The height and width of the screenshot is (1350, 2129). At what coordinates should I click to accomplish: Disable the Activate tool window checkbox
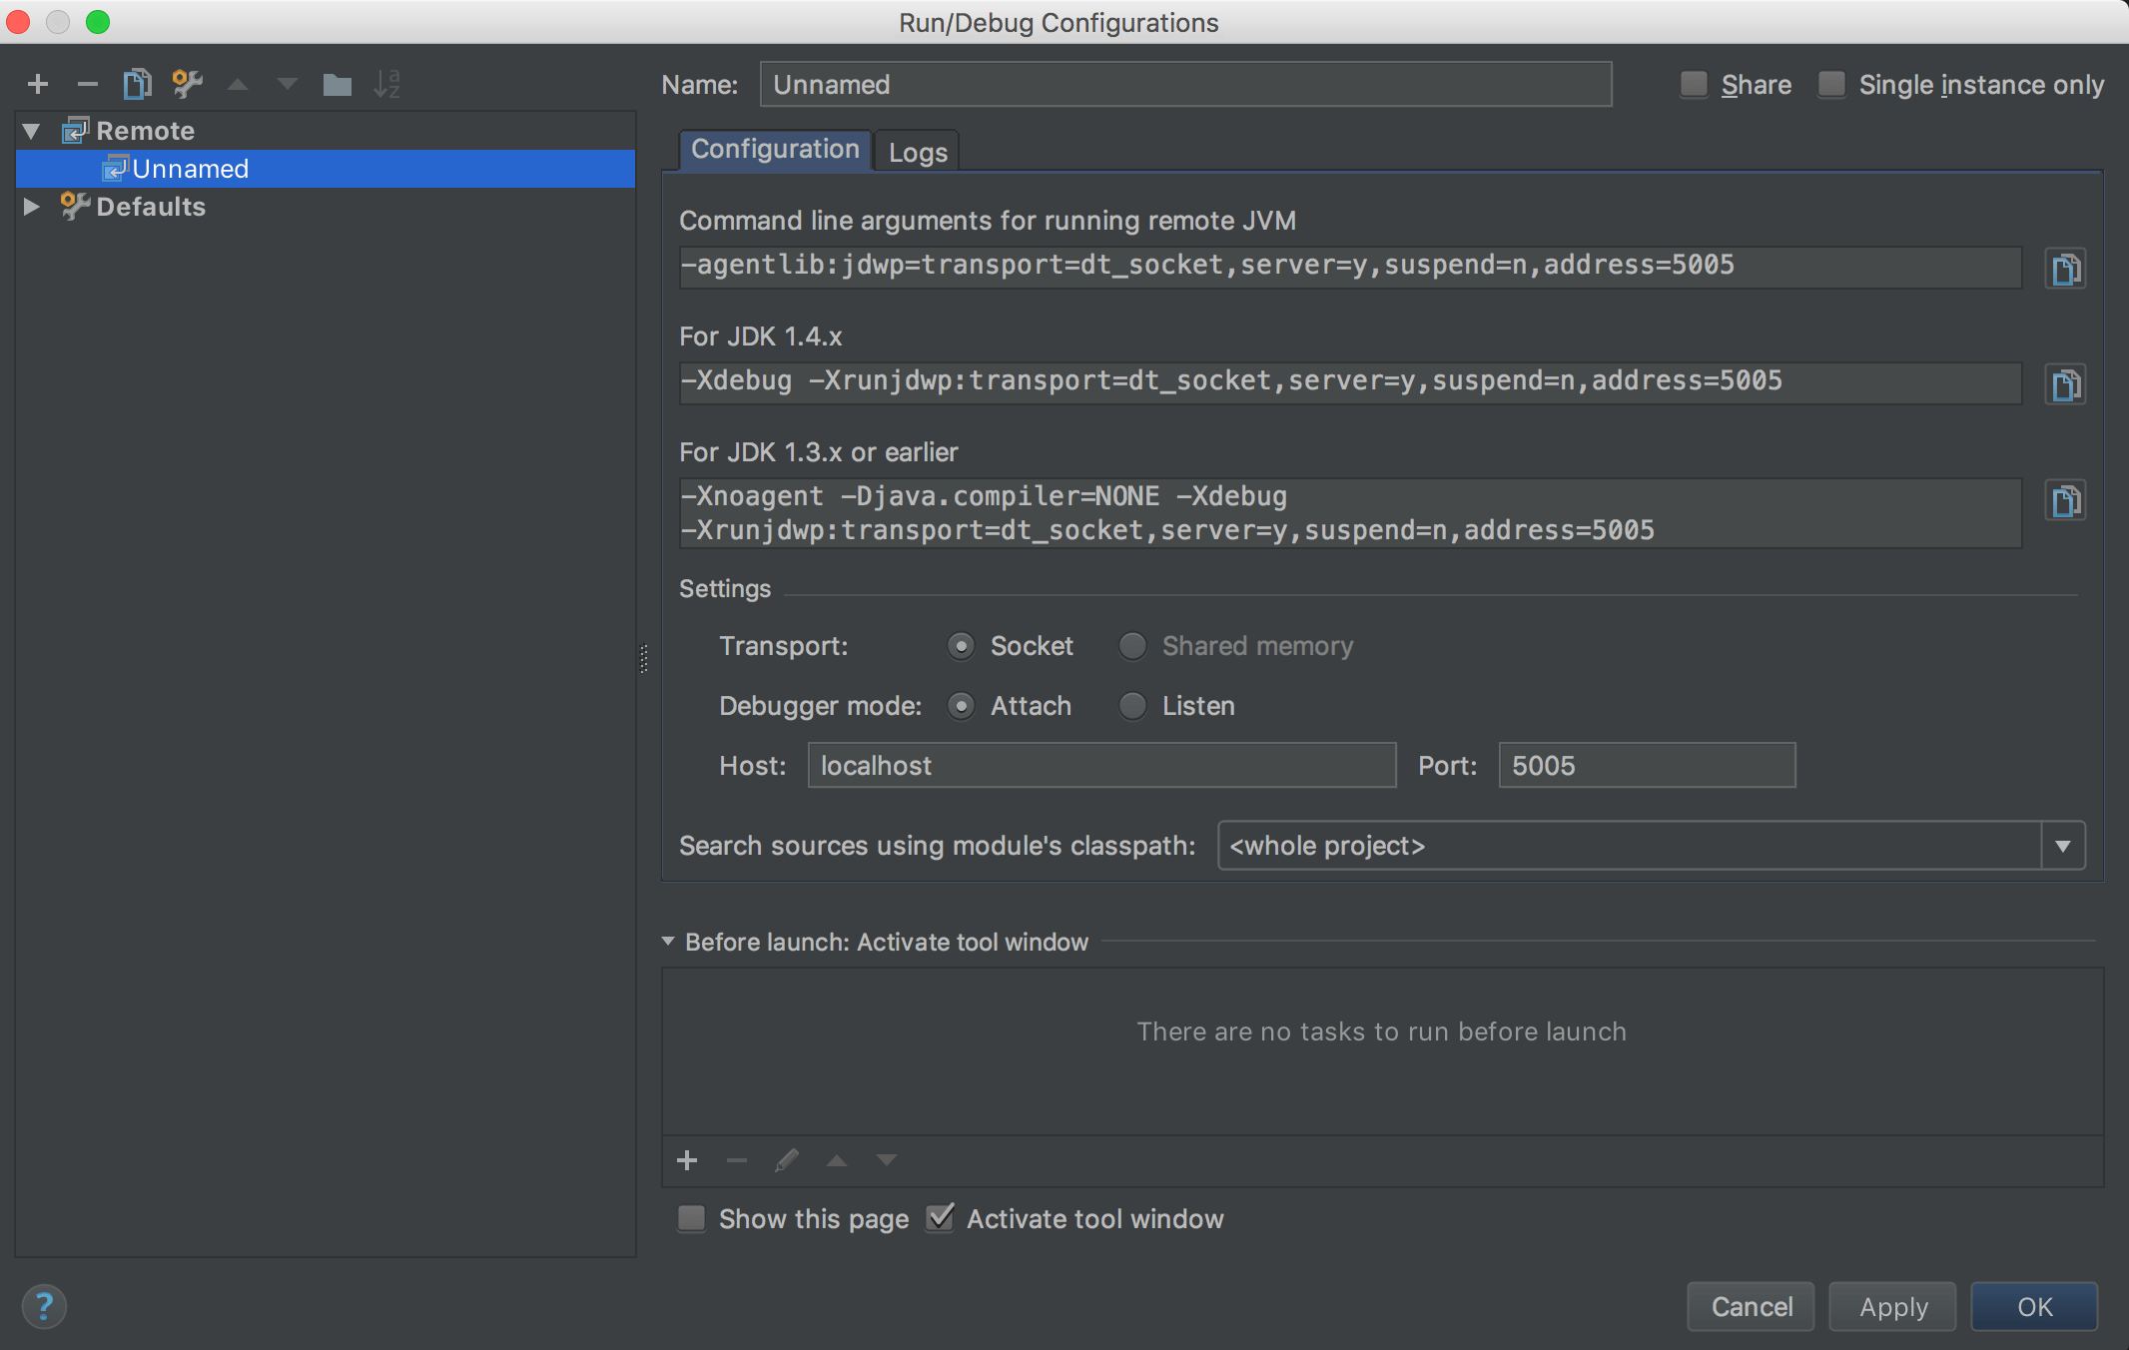click(939, 1218)
